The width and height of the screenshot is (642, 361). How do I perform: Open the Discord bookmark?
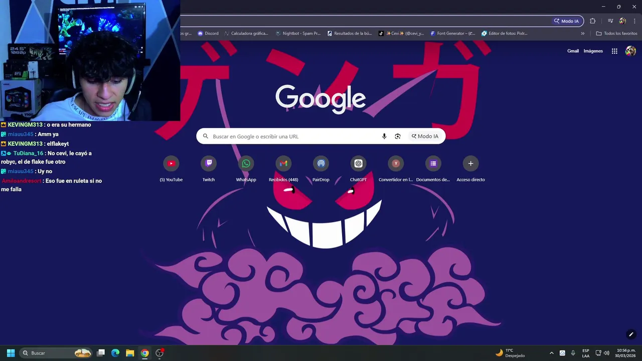pos(208,34)
